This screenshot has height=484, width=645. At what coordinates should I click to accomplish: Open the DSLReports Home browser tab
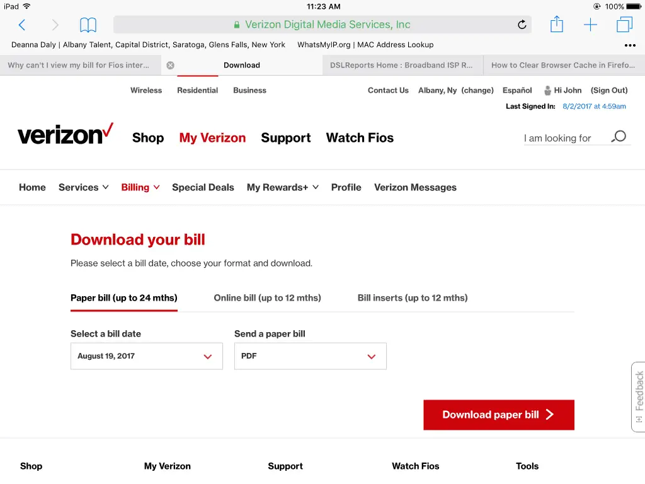coord(401,65)
